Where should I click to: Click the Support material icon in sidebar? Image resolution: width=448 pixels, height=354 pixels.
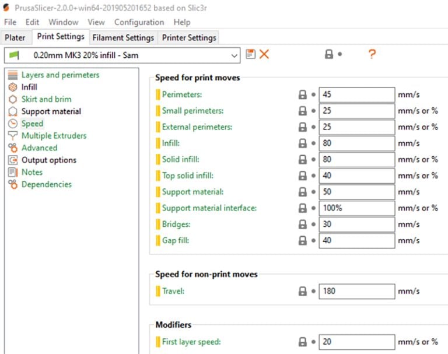13,111
